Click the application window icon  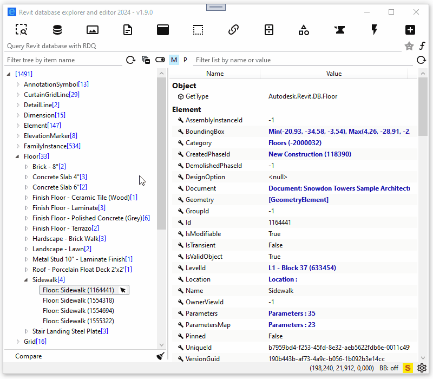tap(163, 30)
